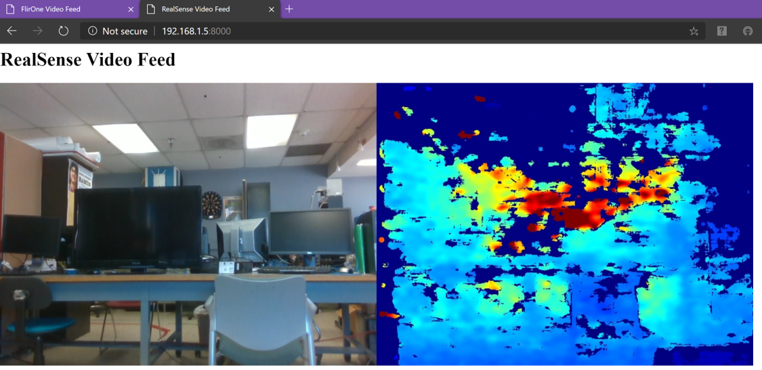Click the RGB camera feed image
Screen dimensions: 762x370
point(188,224)
